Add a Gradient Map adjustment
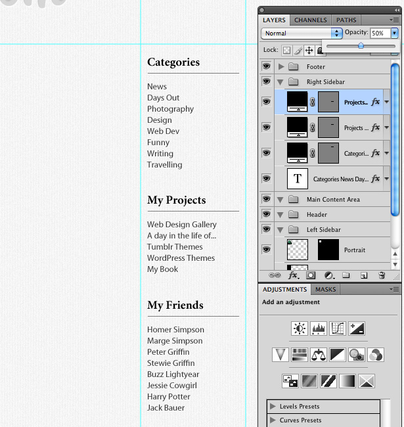Viewport: 404px width, 427px height. (347, 381)
